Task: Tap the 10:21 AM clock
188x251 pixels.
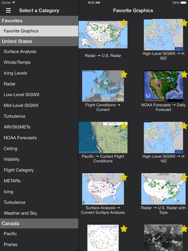Action: [x=94, y=3]
